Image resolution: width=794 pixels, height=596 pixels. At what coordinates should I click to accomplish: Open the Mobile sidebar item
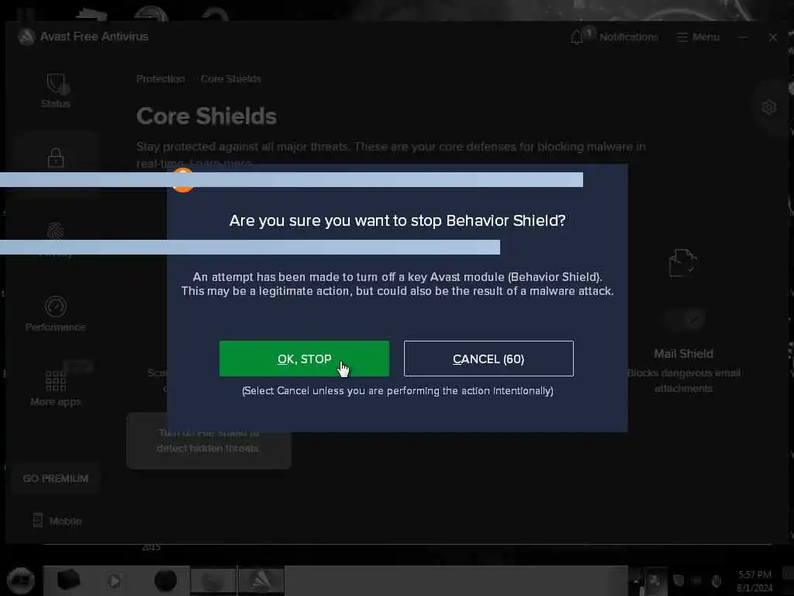[x=57, y=521]
